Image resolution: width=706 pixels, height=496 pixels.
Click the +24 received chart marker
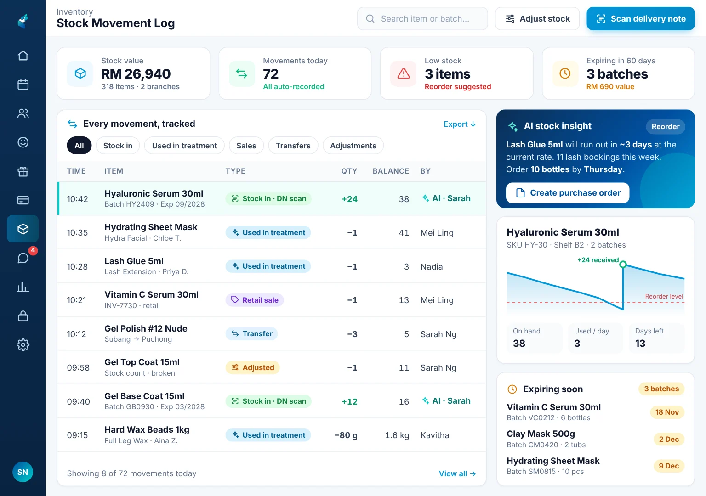pos(623,264)
